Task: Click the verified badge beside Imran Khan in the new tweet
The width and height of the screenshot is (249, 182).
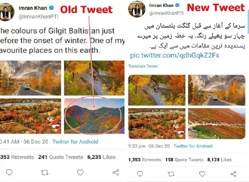Action: coord(177,6)
